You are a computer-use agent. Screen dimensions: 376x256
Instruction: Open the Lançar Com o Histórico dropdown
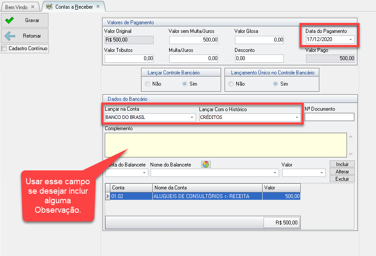click(x=297, y=117)
